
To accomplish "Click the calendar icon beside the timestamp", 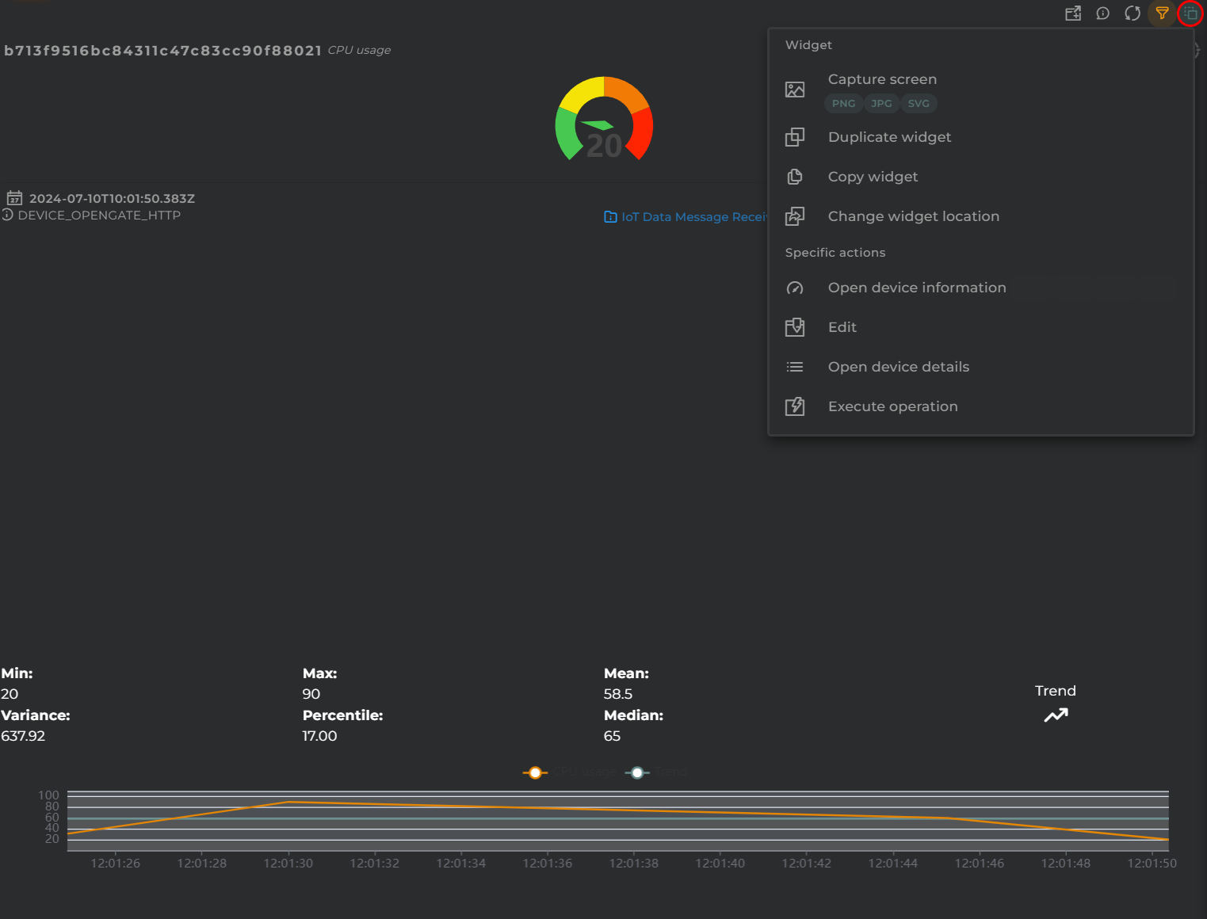I will [x=14, y=198].
